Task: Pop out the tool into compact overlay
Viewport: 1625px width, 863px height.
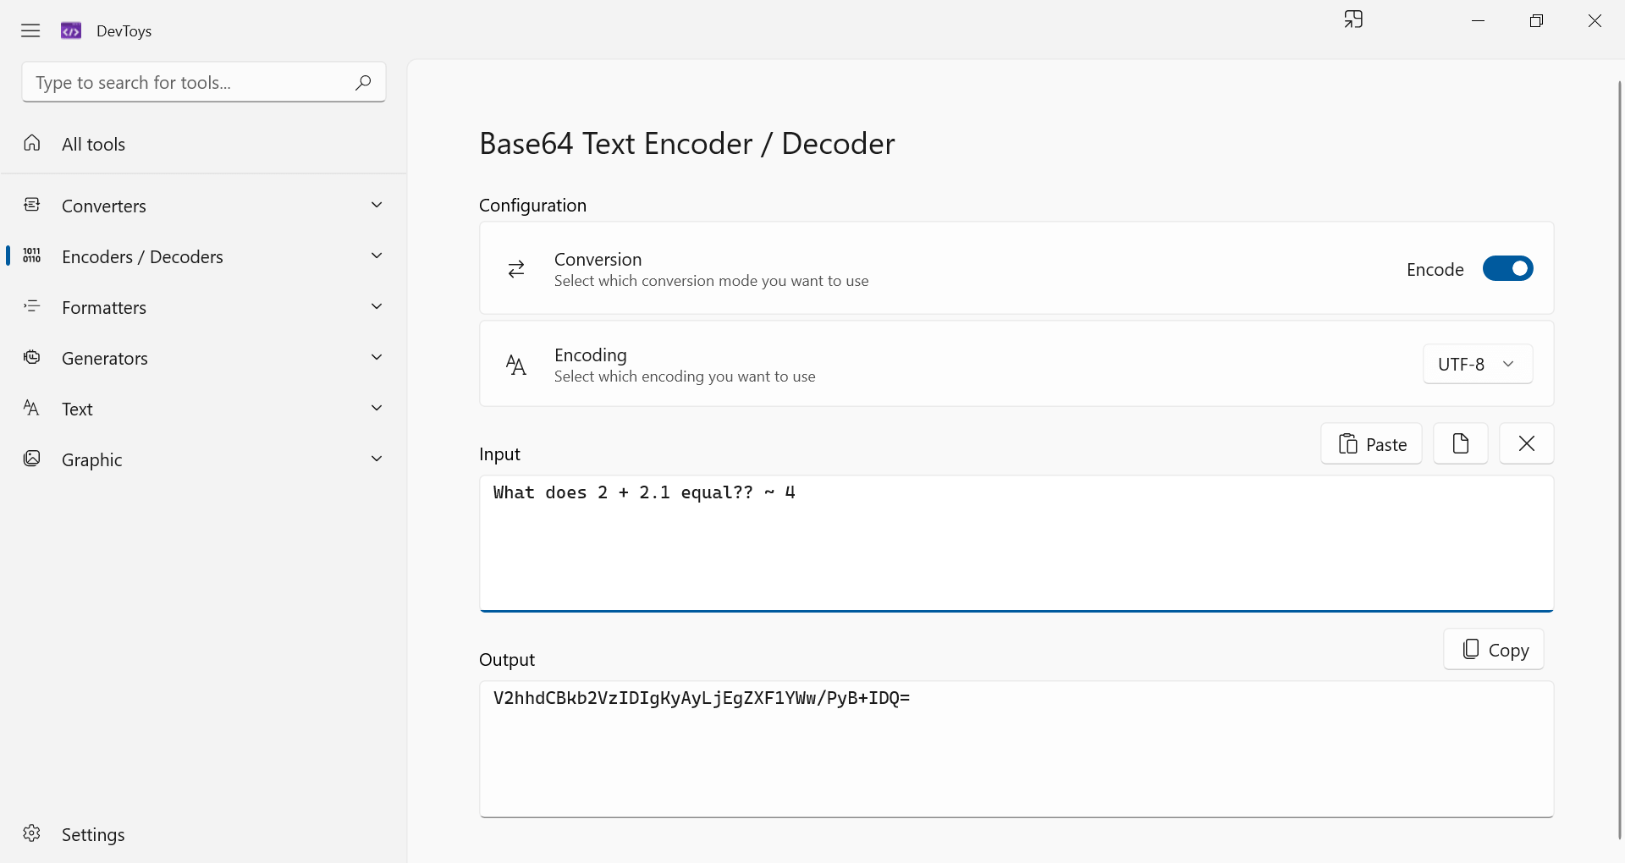Action: pyautogui.click(x=1352, y=19)
